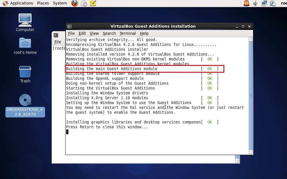Image resolution: width=287 pixels, height=179 pixels.
Task: Click the 'VirtualBox Guest Additions installation' title
Action: coord(153,26)
